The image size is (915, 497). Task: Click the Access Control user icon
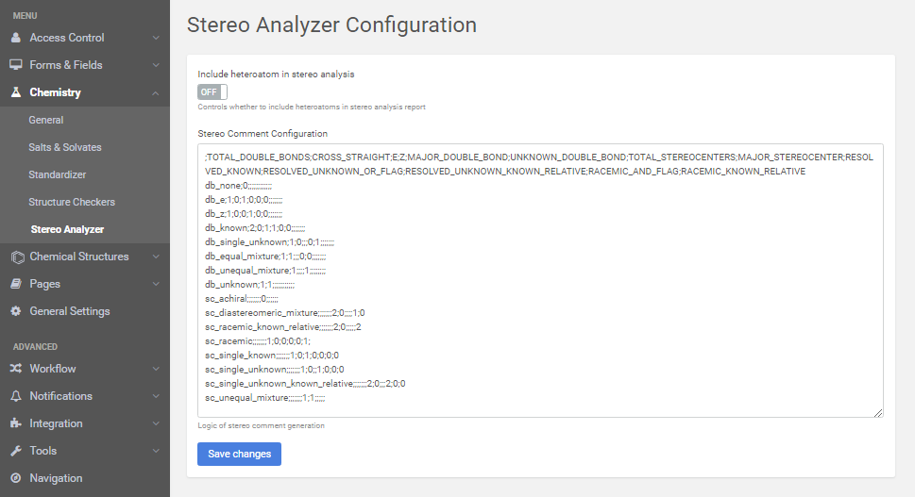(16, 38)
